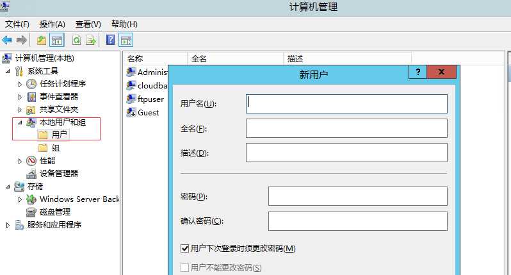This screenshot has width=511, height=275.
Task: Expand the 任务计划程序 tree node
Action: click(20, 84)
